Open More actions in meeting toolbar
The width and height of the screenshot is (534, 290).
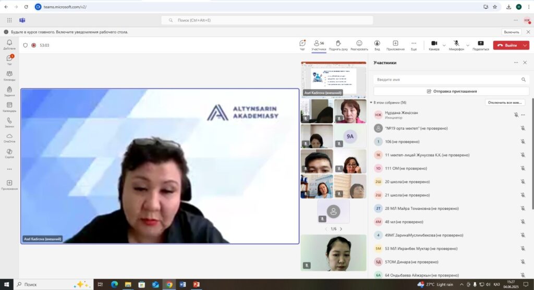click(414, 45)
